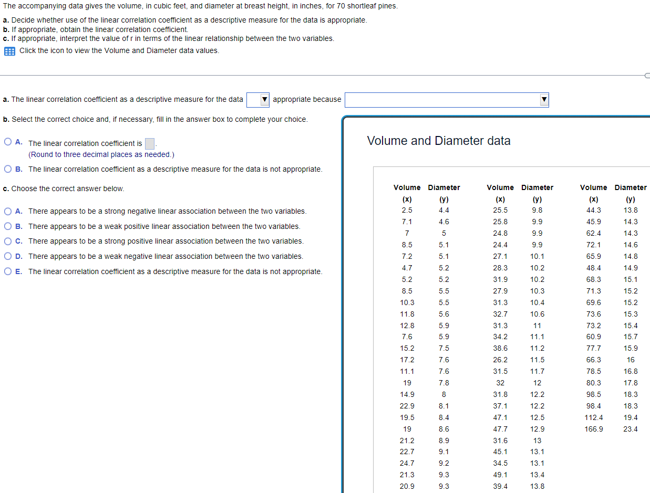Choose part c option A strong negative

[8, 211]
